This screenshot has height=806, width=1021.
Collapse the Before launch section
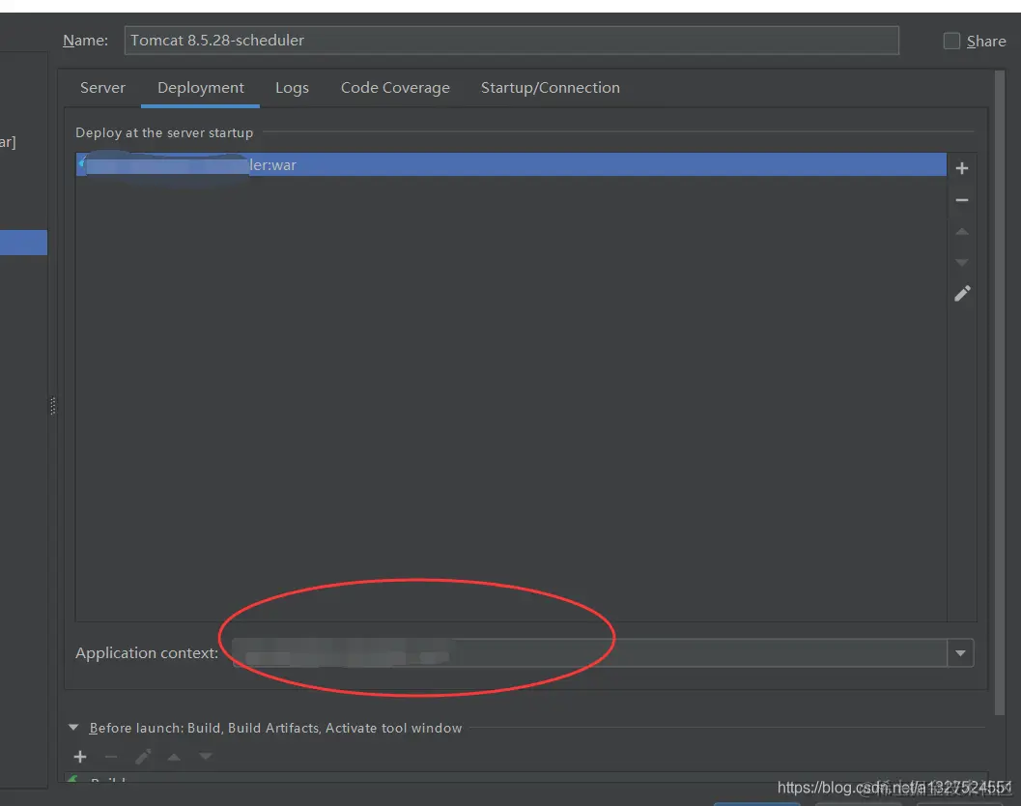coord(73,727)
